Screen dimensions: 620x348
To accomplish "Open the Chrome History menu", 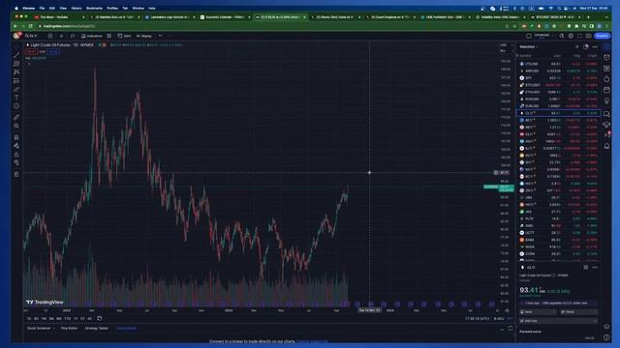I will click(x=77, y=8).
